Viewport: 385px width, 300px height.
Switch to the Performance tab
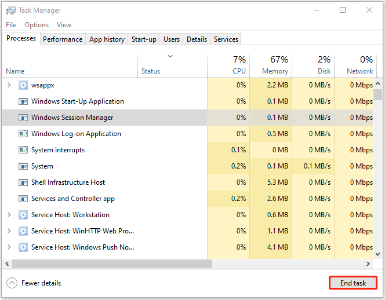(63, 39)
